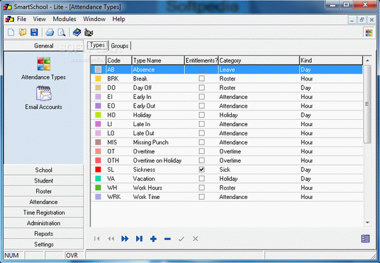Viewport: 380px width, 263px height.
Task: Go to prior page double-arrow button
Action: tap(111, 239)
